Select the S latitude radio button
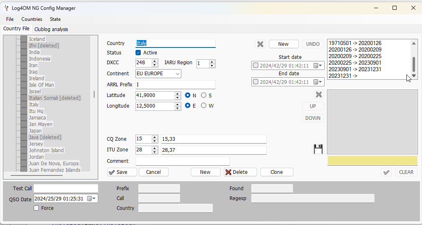This screenshot has height=225, width=422. pyautogui.click(x=204, y=95)
